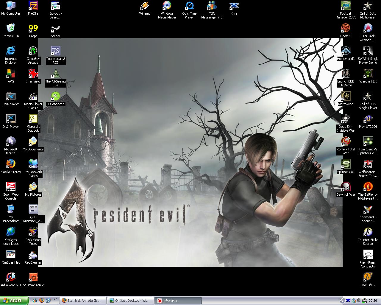Click the Fraps shortcut icon
The image size is (381, 305).
point(33,29)
